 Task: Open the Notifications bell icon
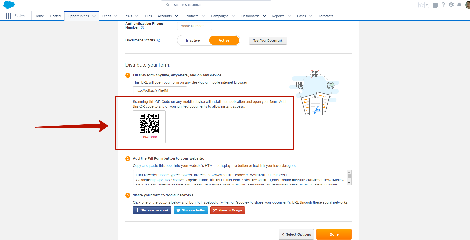pos(459,5)
